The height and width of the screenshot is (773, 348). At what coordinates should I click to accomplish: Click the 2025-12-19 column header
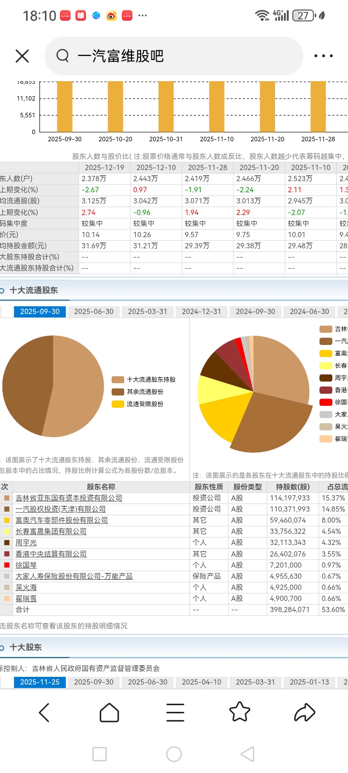point(104,168)
